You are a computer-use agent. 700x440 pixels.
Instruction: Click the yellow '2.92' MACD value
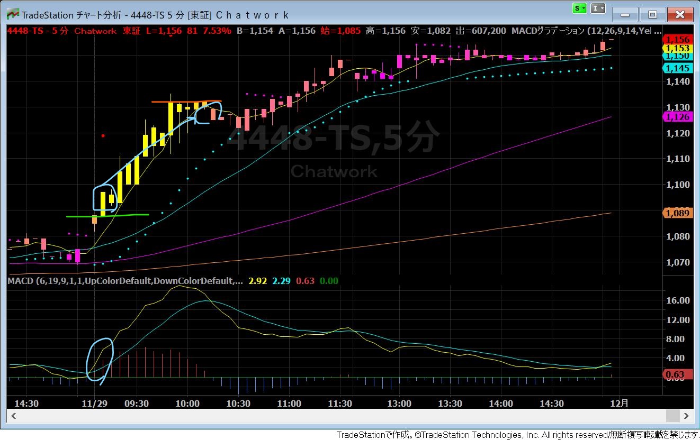pyautogui.click(x=258, y=281)
